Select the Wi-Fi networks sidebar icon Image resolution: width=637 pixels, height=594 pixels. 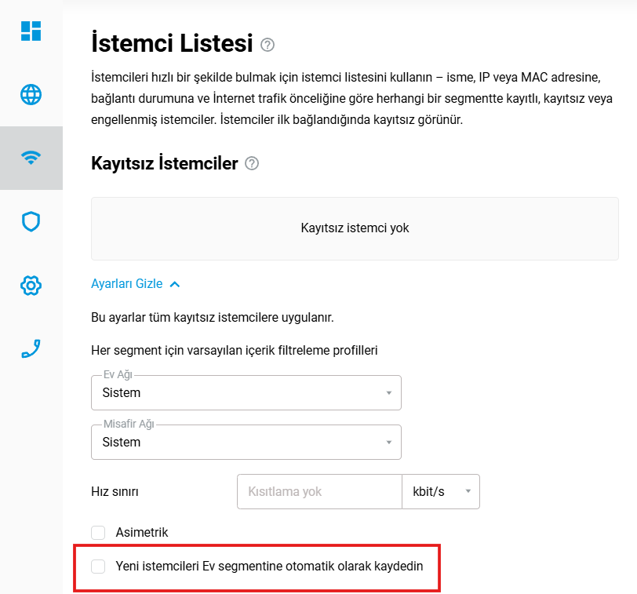pos(31,158)
